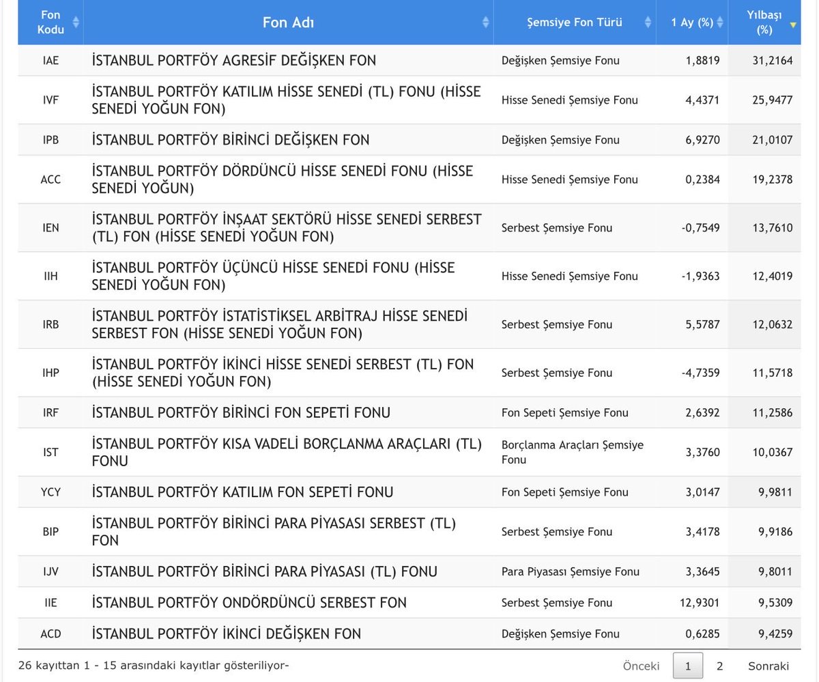Select fund code BIP
This screenshot has height=682, width=819.
pos(51,532)
